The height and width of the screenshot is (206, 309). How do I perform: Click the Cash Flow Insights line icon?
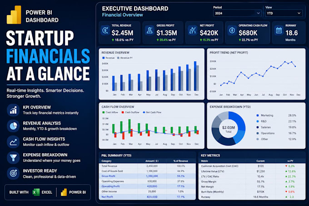pyautogui.click(x=13, y=142)
